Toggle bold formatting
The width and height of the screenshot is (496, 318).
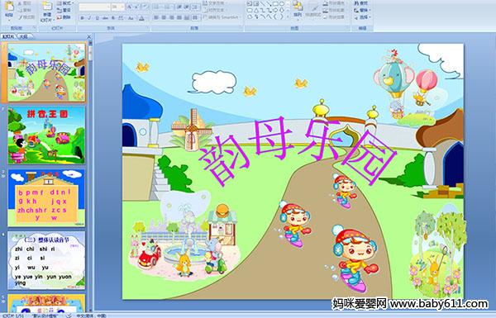tap(82, 18)
